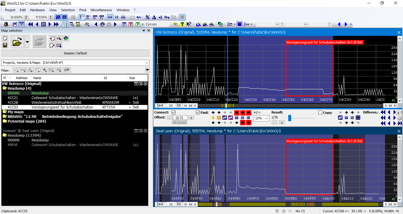Toggle the 2d graph curve view button
The height and width of the screenshot is (214, 403).
pos(58,17)
